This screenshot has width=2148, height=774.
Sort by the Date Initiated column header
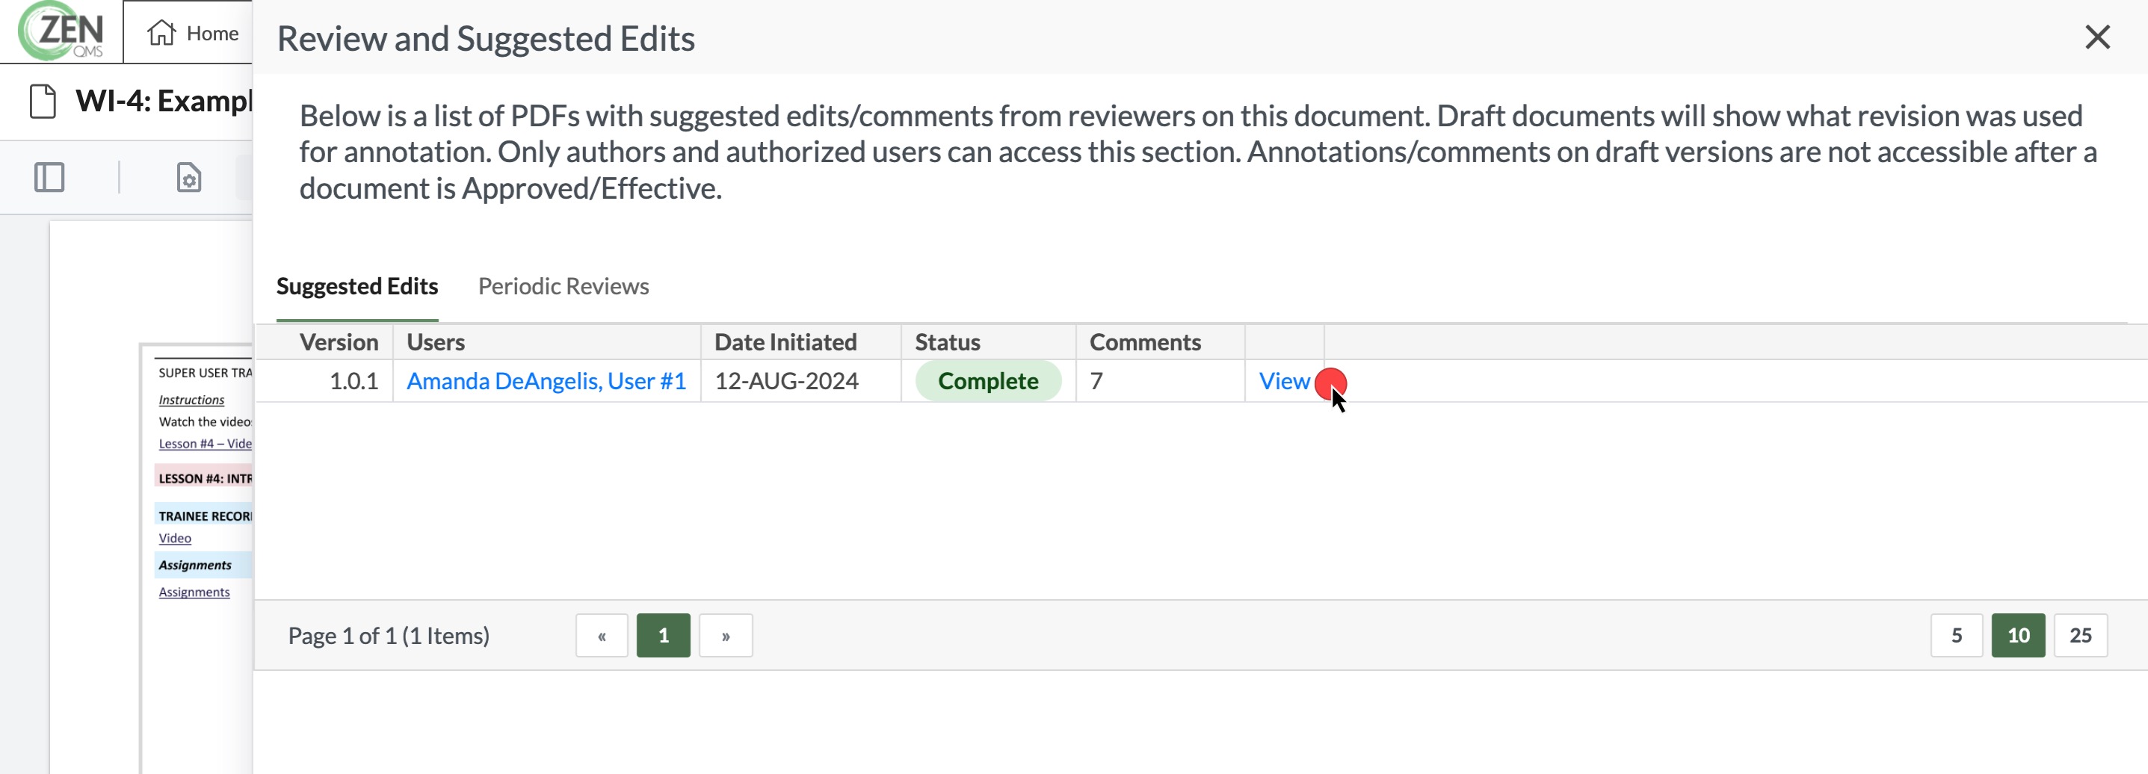point(785,341)
